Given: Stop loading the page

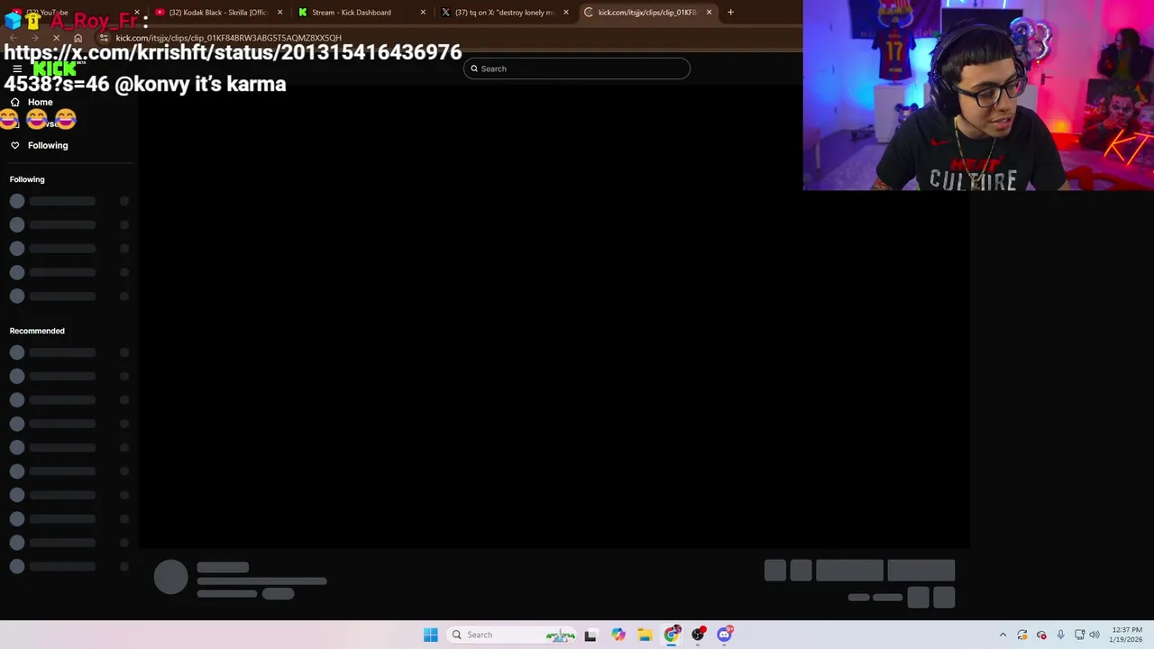Looking at the screenshot, I should tap(56, 38).
